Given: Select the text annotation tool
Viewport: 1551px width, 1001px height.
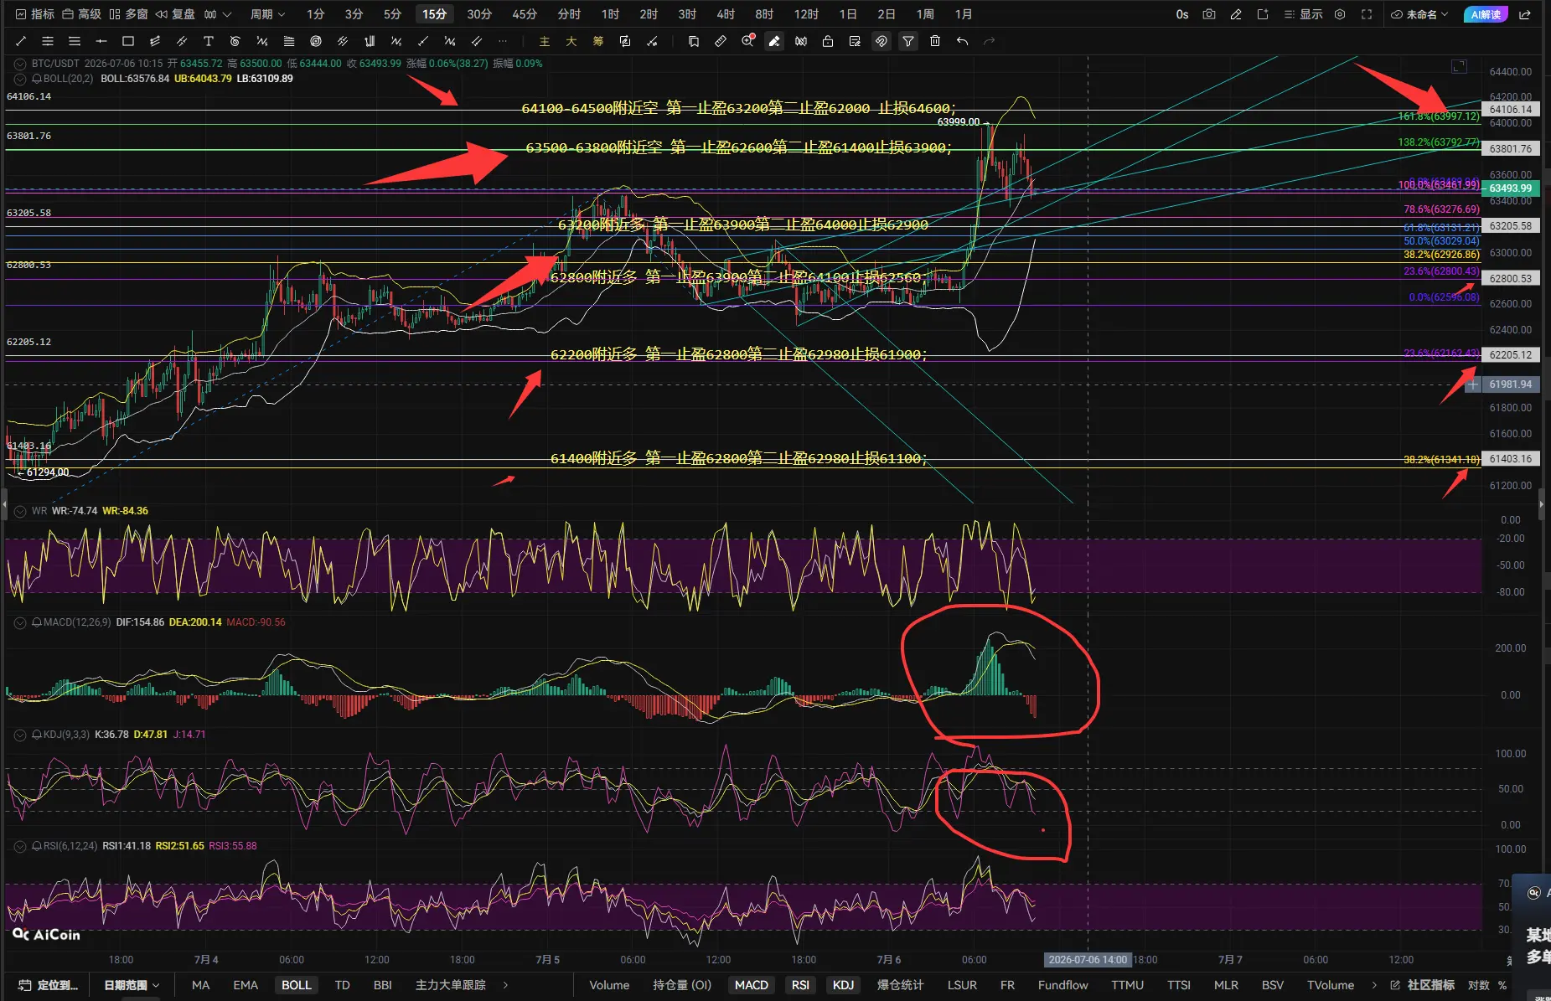Looking at the screenshot, I should [209, 41].
